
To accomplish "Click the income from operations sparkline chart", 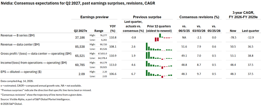I will coord(159,65).
